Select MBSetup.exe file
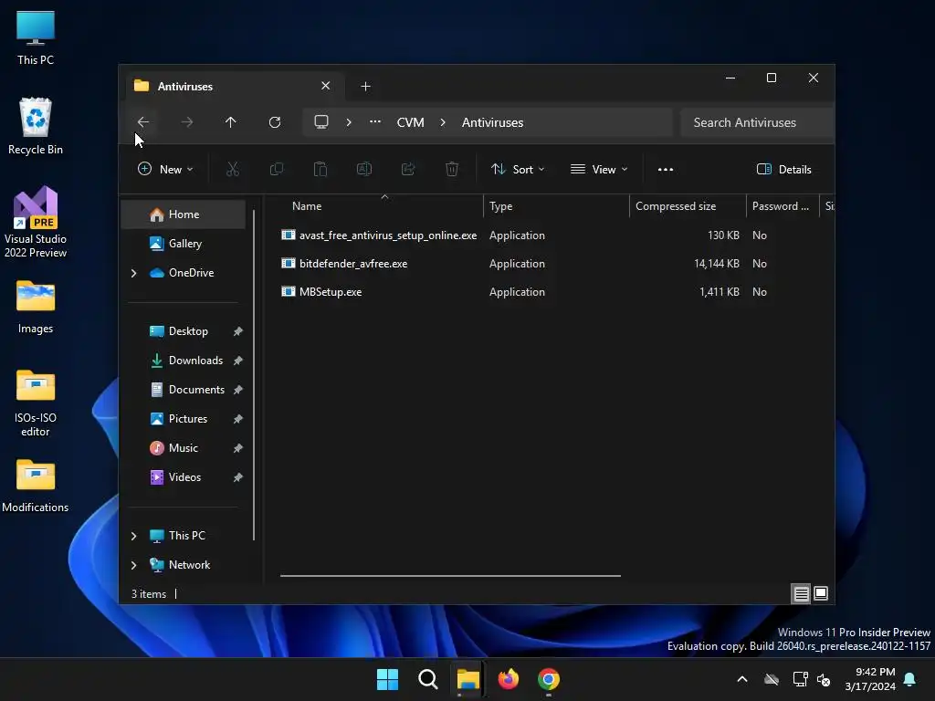The width and height of the screenshot is (935, 701). coord(331,292)
